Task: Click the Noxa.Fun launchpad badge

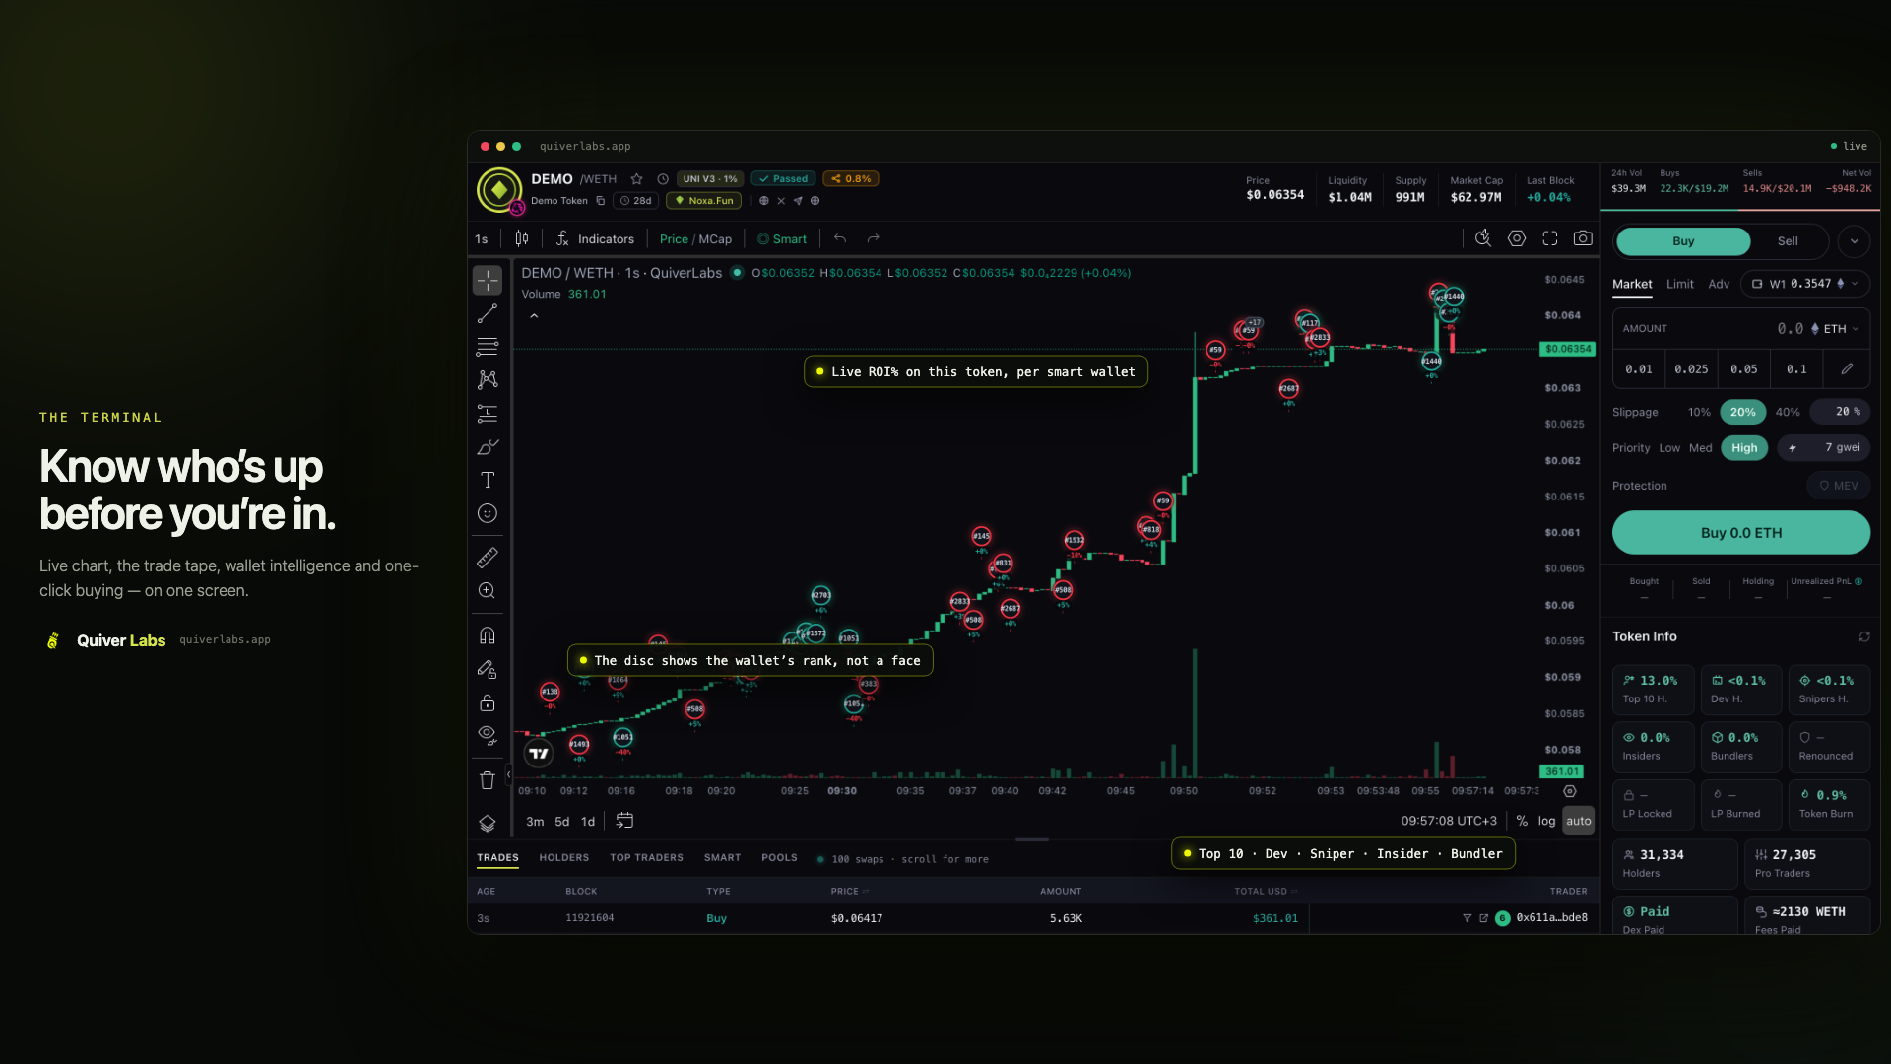Action: 703,201
